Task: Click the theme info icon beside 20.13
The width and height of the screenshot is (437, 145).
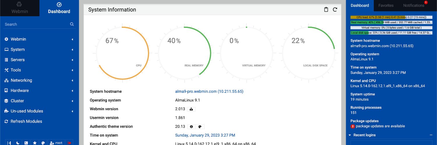Action: click(191, 127)
